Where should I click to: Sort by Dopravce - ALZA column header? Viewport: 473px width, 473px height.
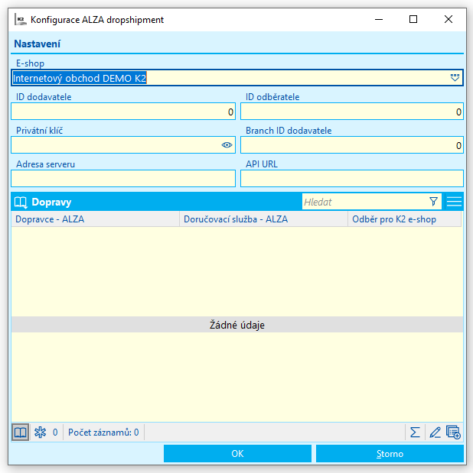[95, 219]
